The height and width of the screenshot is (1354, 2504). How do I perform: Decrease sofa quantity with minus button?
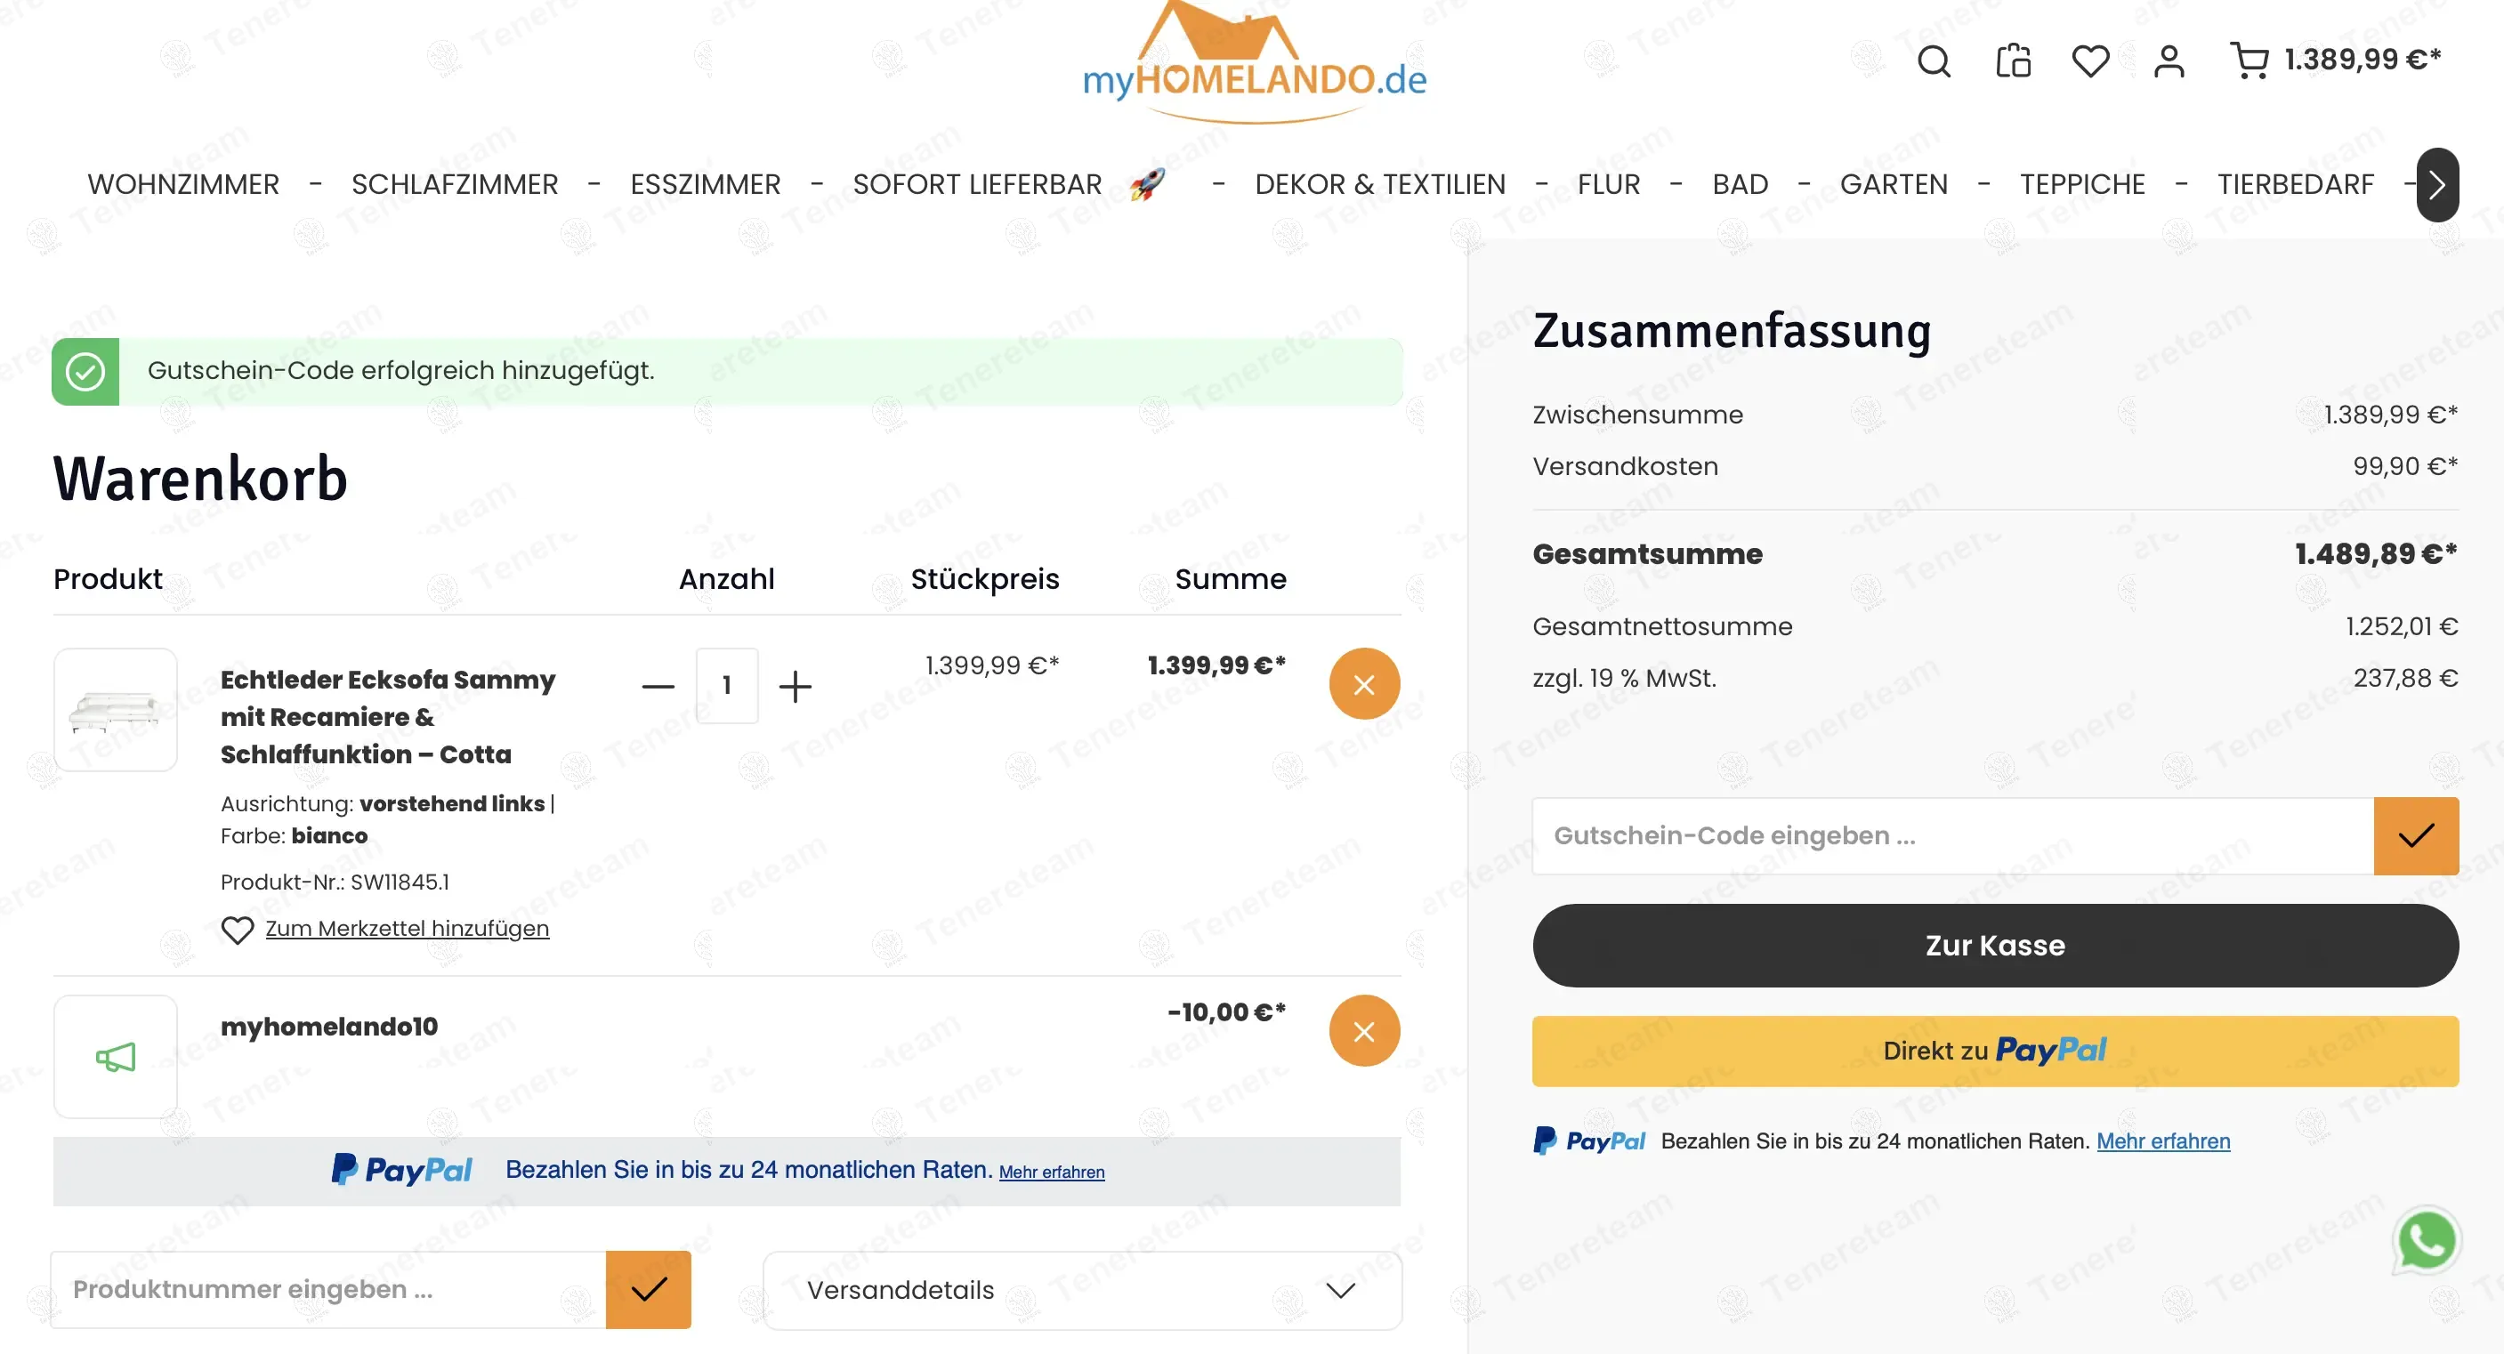(658, 686)
